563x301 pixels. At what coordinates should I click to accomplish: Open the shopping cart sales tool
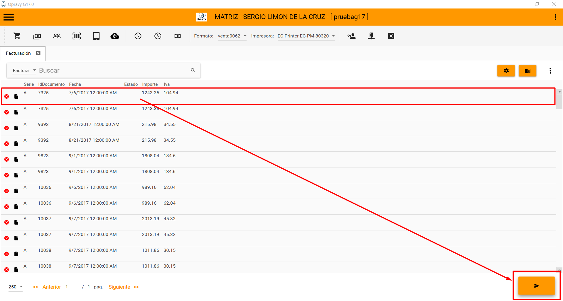pos(17,36)
